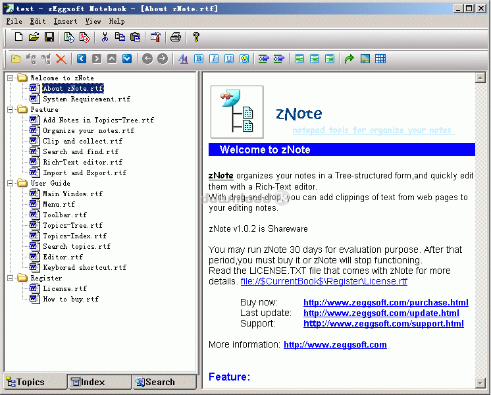Open the options toolbox icon
Screen dimensions: 491x395
(x=155, y=38)
